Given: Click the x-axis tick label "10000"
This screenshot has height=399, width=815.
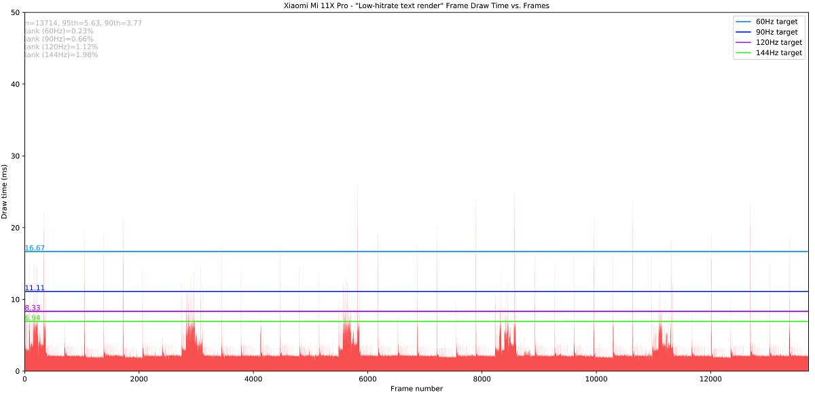Looking at the screenshot, I should point(596,379).
